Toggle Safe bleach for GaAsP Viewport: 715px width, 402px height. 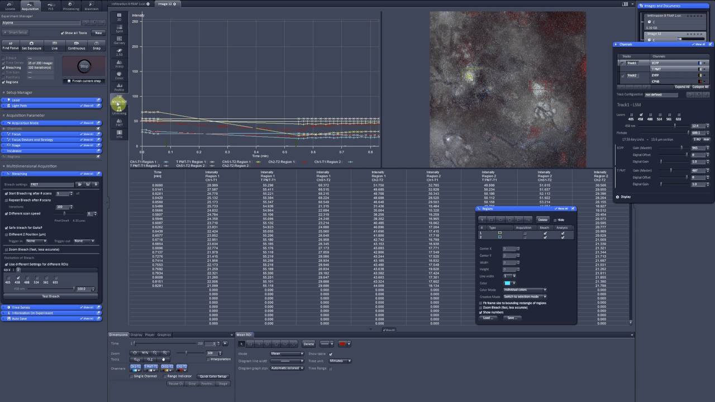pos(6,228)
